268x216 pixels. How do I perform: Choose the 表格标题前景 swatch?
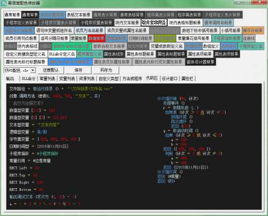pyautogui.click(x=52, y=15)
